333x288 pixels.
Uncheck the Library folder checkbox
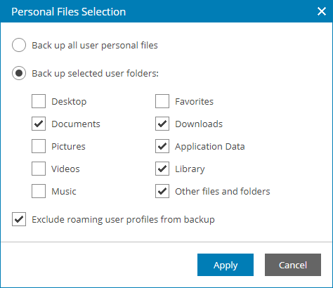(x=162, y=169)
